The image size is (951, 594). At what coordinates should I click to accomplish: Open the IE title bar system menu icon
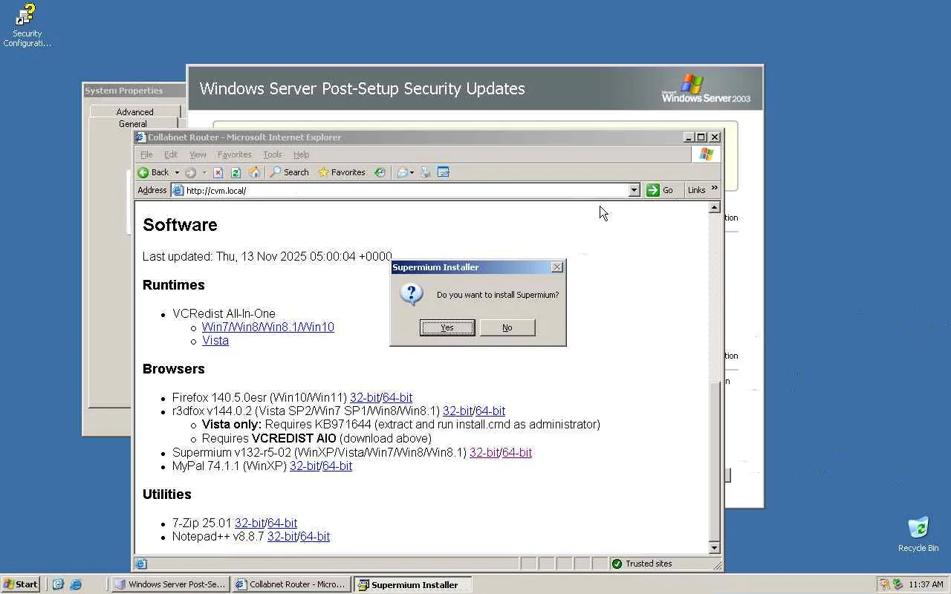coord(140,137)
